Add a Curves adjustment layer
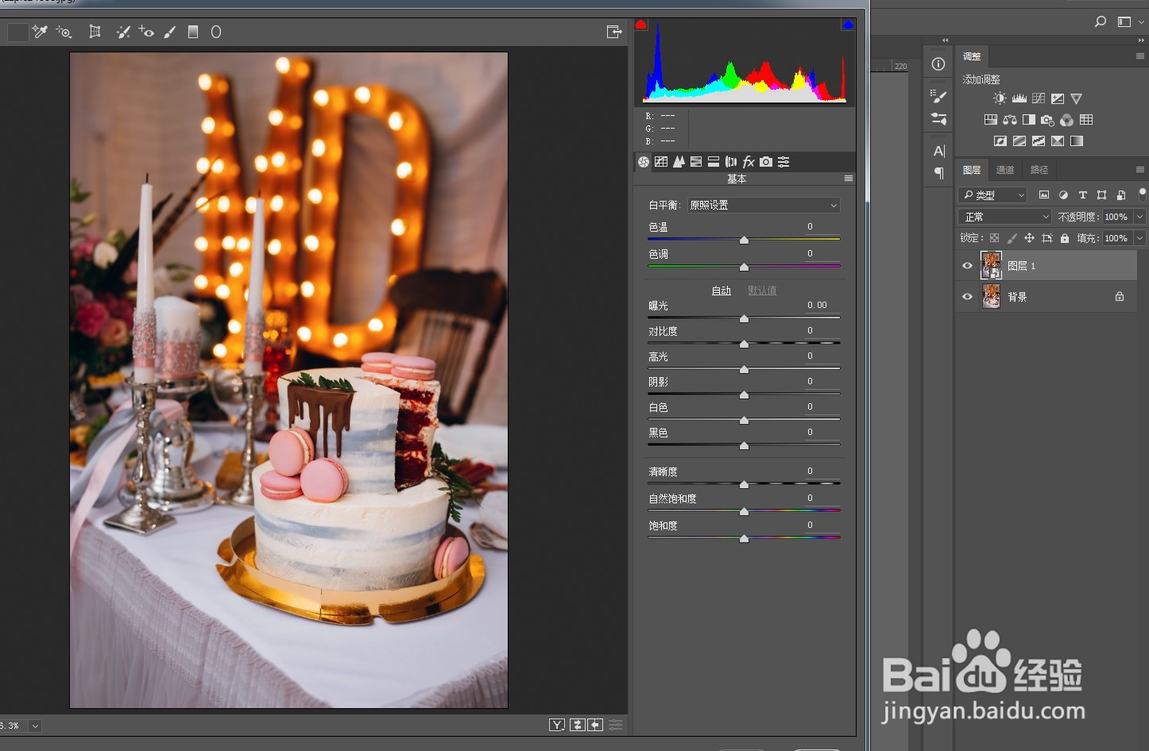This screenshot has height=751, width=1149. click(1039, 98)
